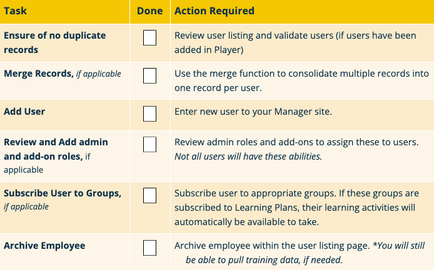The image size is (434, 270).
Task: Click the Add User task name
Action: 24,111
